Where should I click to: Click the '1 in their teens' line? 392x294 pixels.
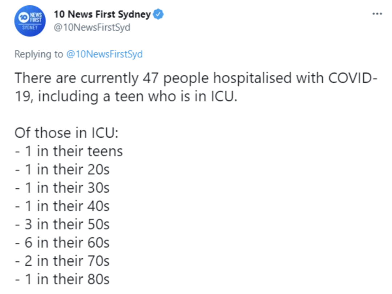click(69, 151)
